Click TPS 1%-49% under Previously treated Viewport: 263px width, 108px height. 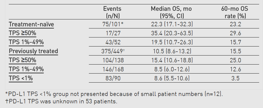tap(26, 69)
